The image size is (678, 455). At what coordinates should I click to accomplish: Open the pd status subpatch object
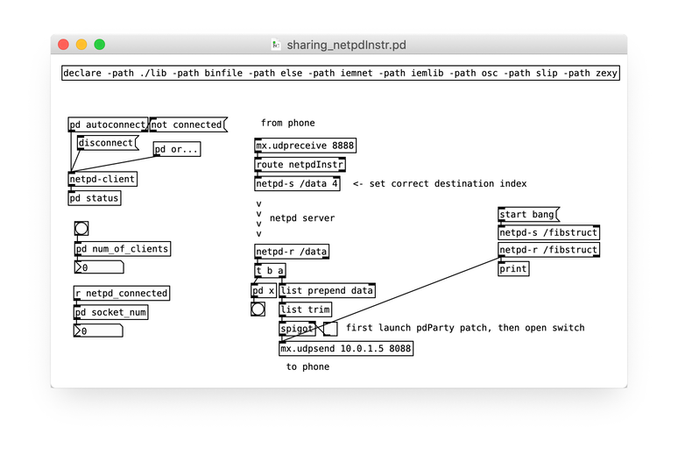(x=95, y=198)
